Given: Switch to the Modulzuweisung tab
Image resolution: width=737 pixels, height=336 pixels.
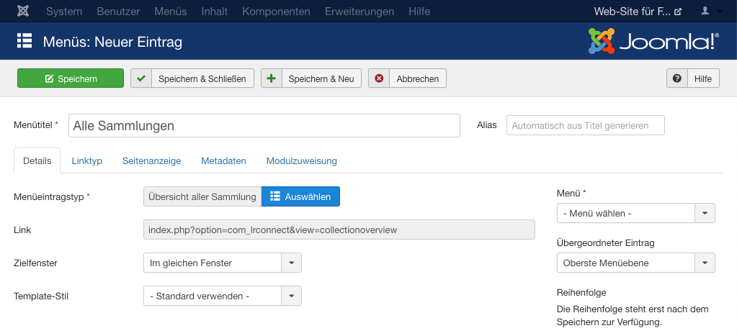Looking at the screenshot, I should click(x=302, y=160).
